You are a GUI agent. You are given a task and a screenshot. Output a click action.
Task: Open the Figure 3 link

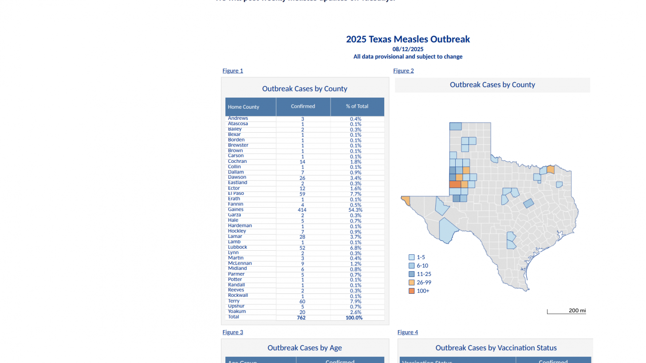232,332
